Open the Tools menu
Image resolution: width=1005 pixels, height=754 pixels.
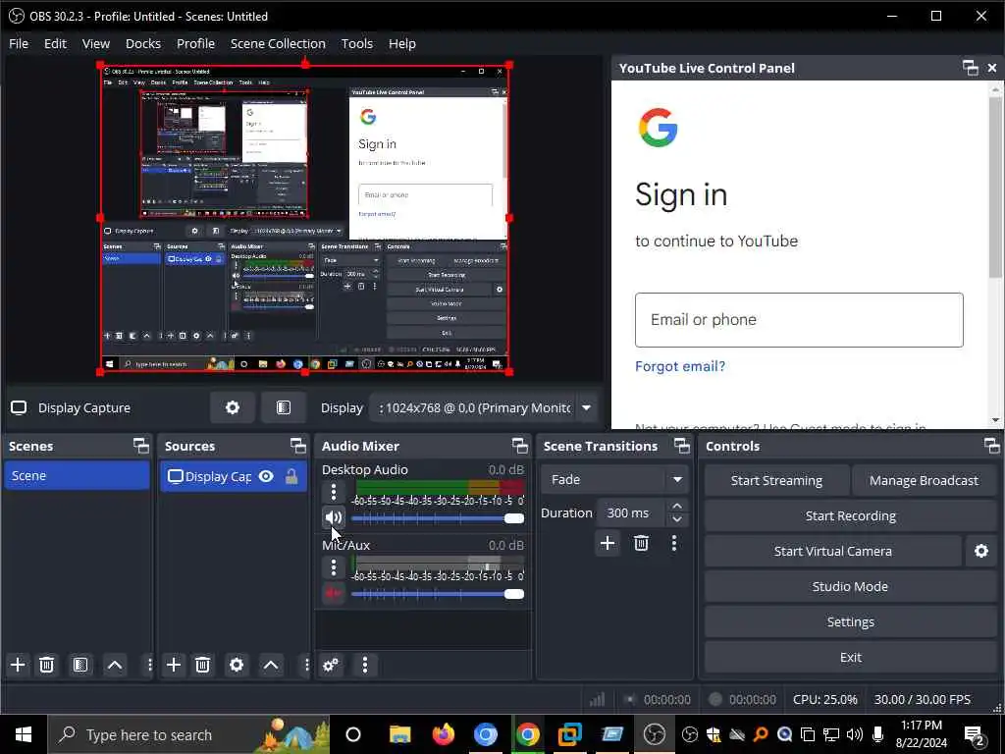pos(357,43)
